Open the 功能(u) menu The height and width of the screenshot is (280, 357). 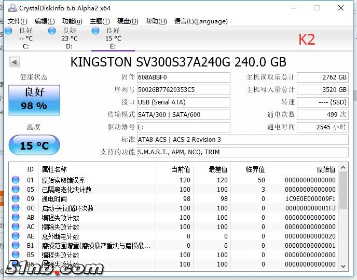[x=72, y=21]
